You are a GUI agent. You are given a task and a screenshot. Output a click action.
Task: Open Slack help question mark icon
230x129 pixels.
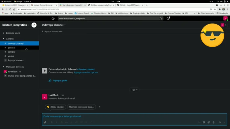coord(168,18)
